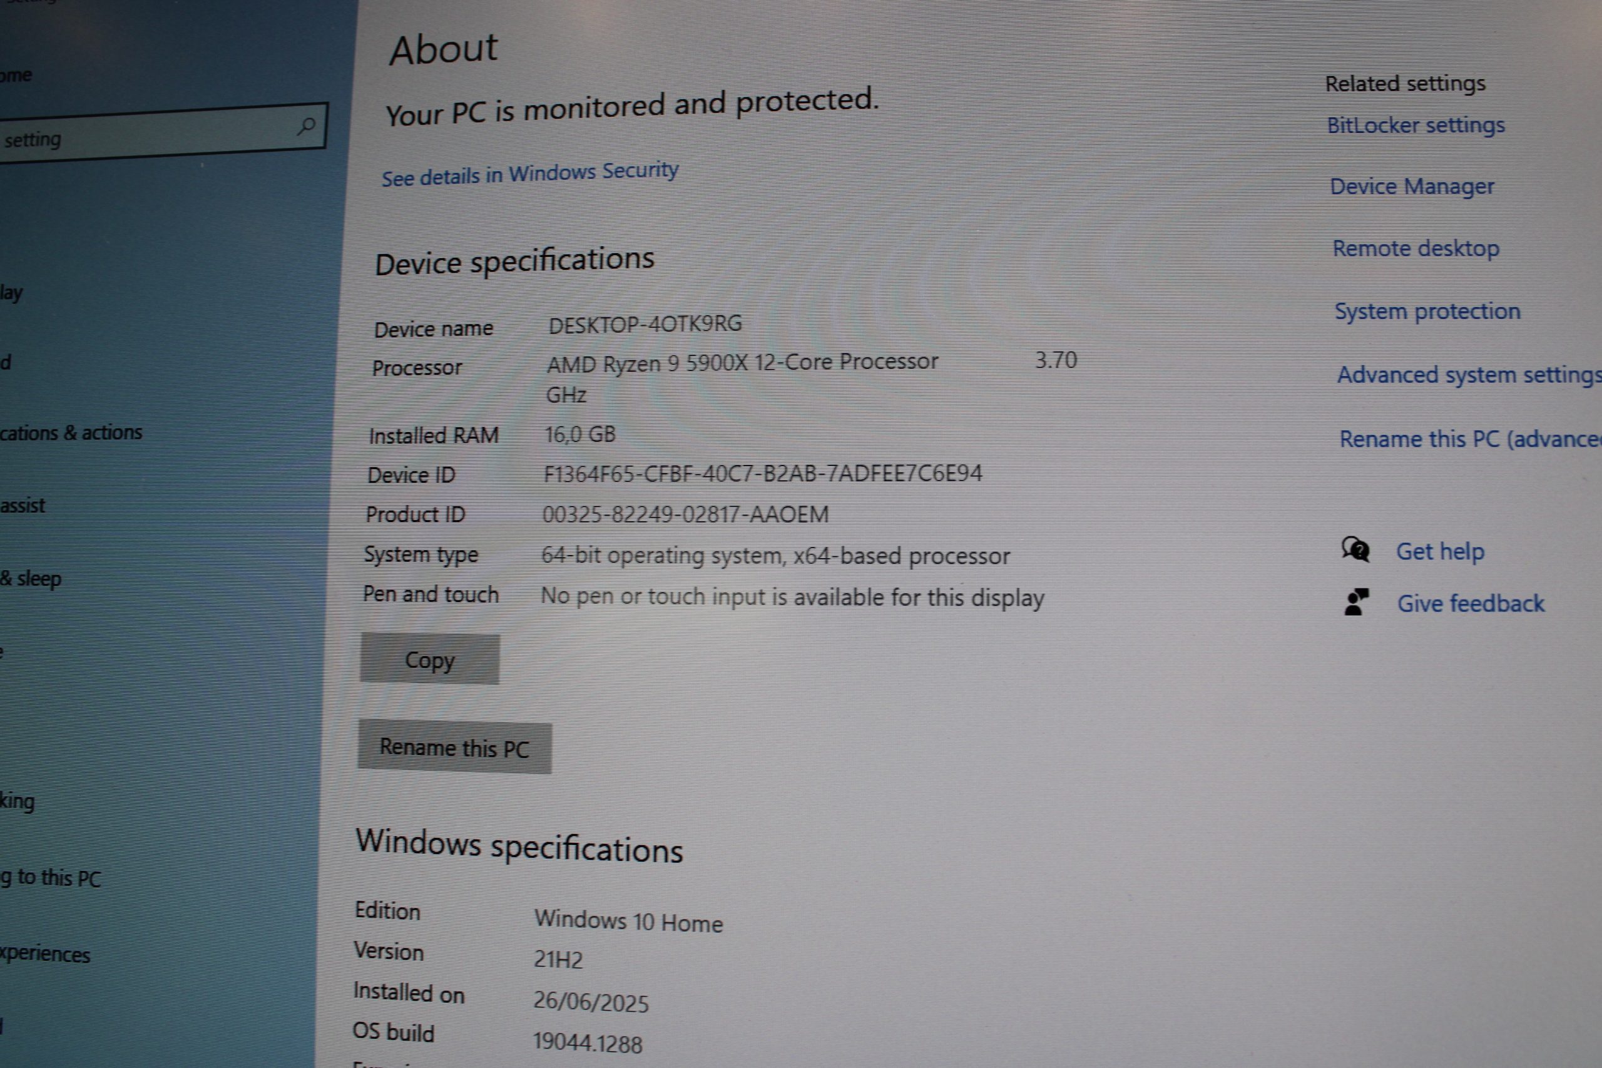Click the Get help link text

click(x=1440, y=552)
